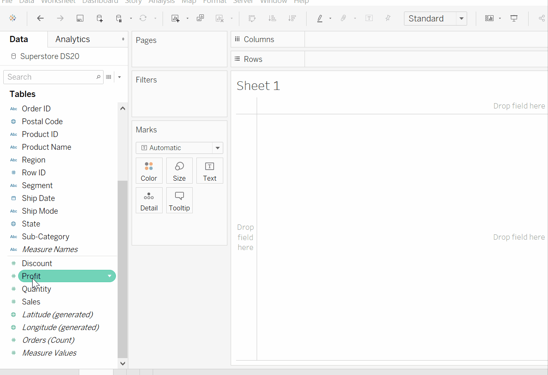Click the Size marks button
The height and width of the screenshot is (375, 548).
180,170
